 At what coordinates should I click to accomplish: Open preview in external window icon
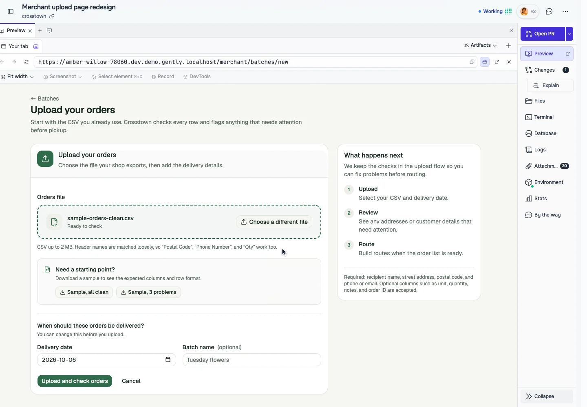[x=497, y=62]
